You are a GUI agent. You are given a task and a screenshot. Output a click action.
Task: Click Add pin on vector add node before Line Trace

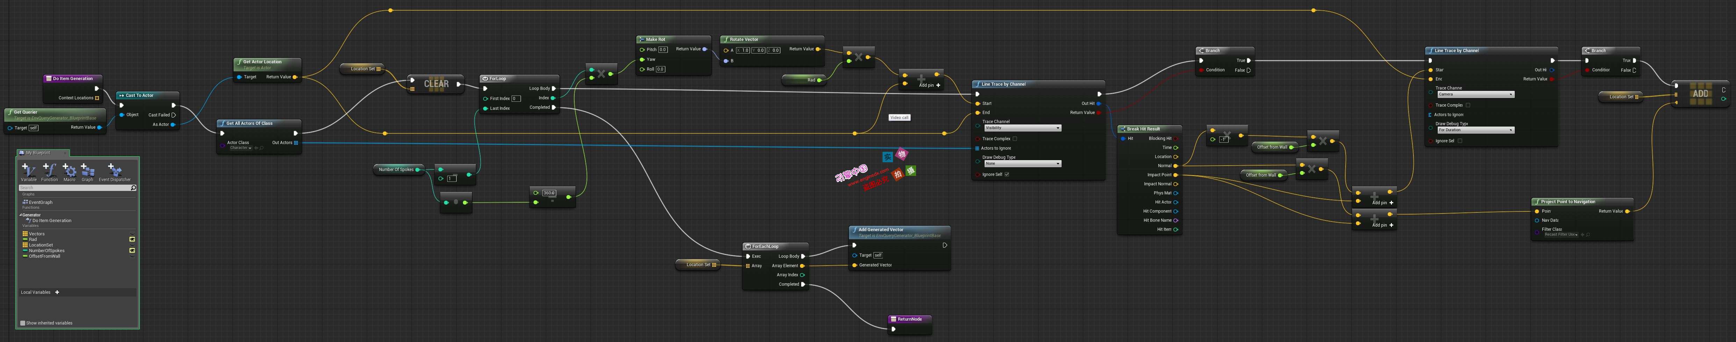(929, 86)
